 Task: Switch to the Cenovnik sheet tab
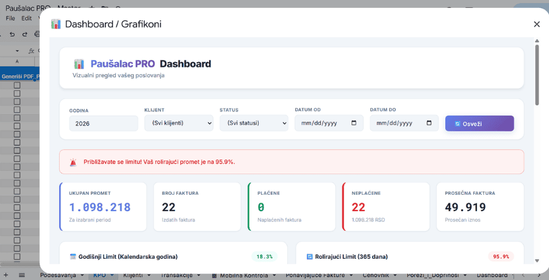coord(376,276)
